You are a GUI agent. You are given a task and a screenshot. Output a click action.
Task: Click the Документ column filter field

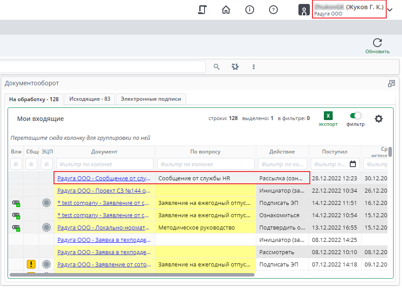[x=104, y=164]
